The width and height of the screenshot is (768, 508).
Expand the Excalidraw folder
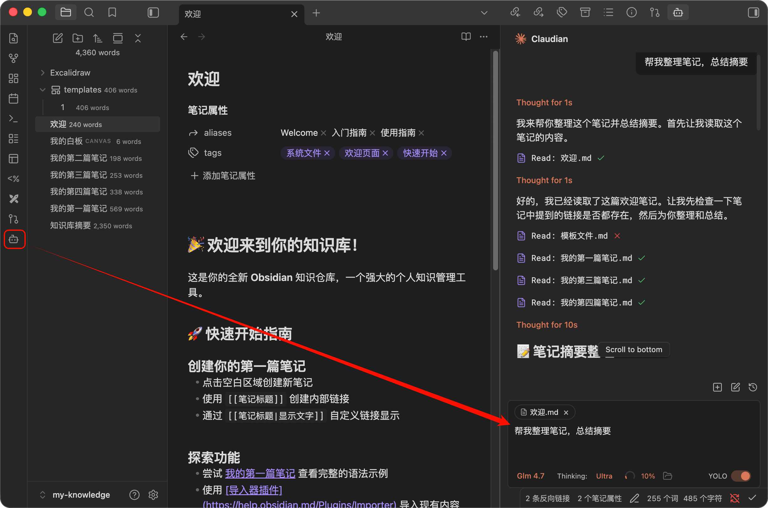click(x=43, y=72)
